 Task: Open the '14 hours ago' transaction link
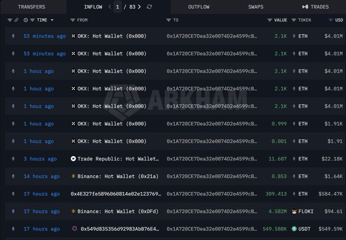[42, 176]
